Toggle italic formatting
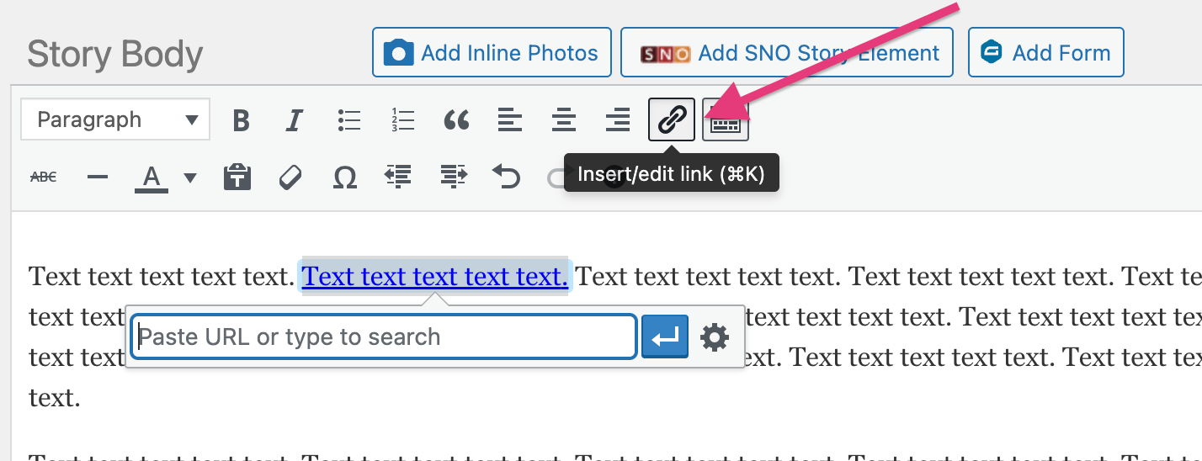The width and height of the screenshot is (1202, 461). (293, 120)
